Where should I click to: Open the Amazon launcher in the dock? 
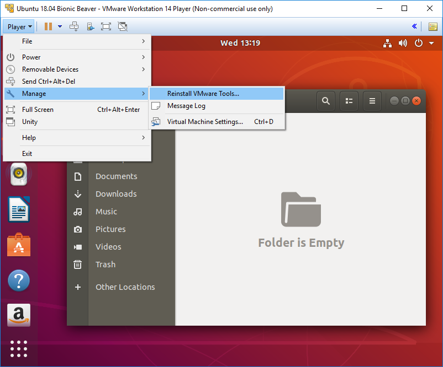[19, 315]
